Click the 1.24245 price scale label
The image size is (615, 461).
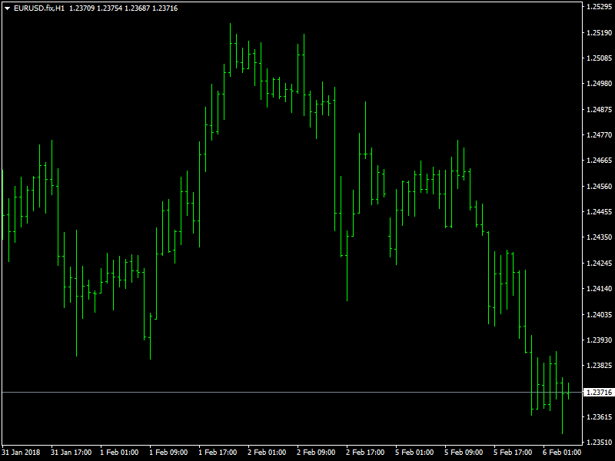[x=599, y=263]
